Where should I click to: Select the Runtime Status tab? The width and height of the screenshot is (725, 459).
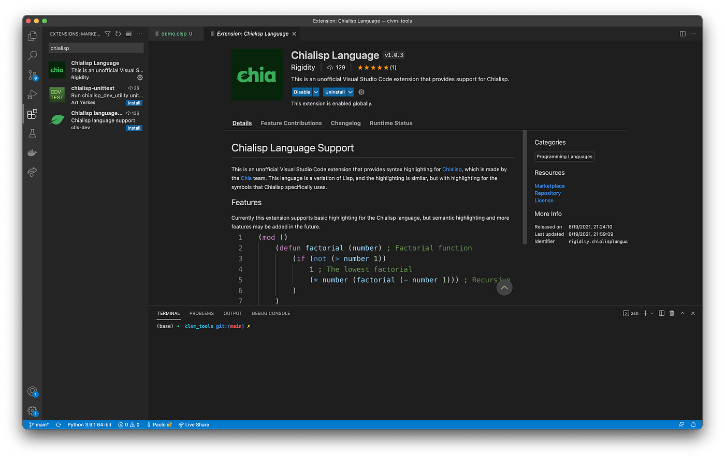pos(391,123)
